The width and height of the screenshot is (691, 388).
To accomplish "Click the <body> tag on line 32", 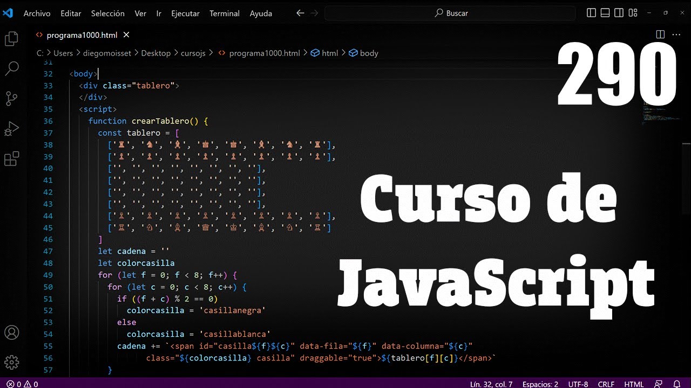I will (x=83, y=74).
